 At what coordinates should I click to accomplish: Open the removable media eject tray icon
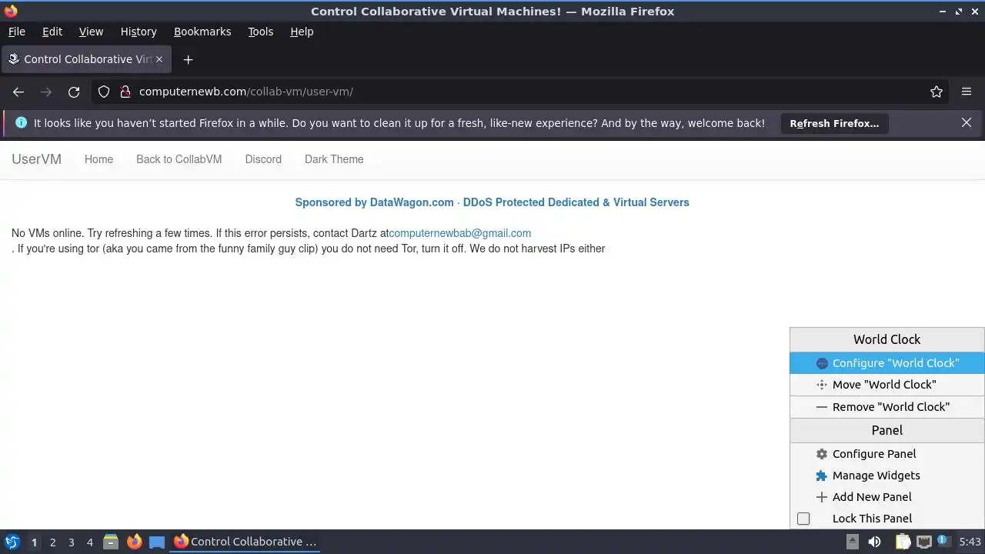(852, 542)
